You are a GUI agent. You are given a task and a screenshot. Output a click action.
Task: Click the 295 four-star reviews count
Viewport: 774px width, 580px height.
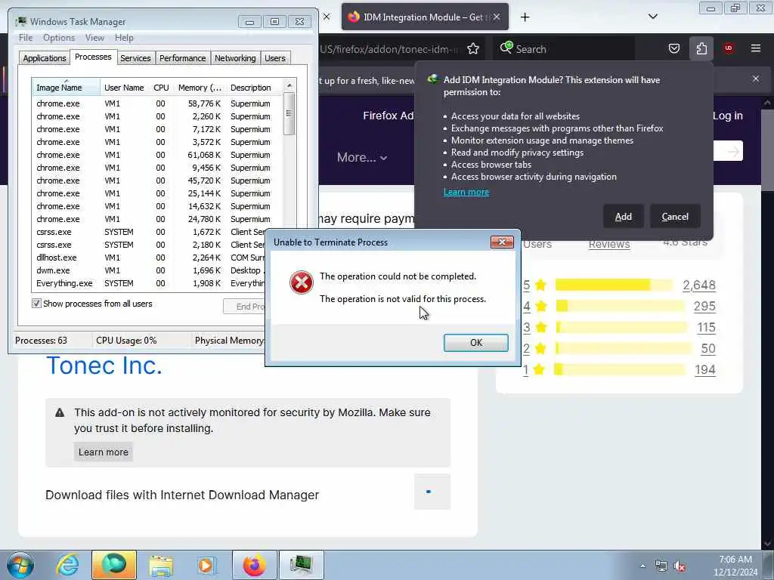pyautogui.click(x=704, y=307)
